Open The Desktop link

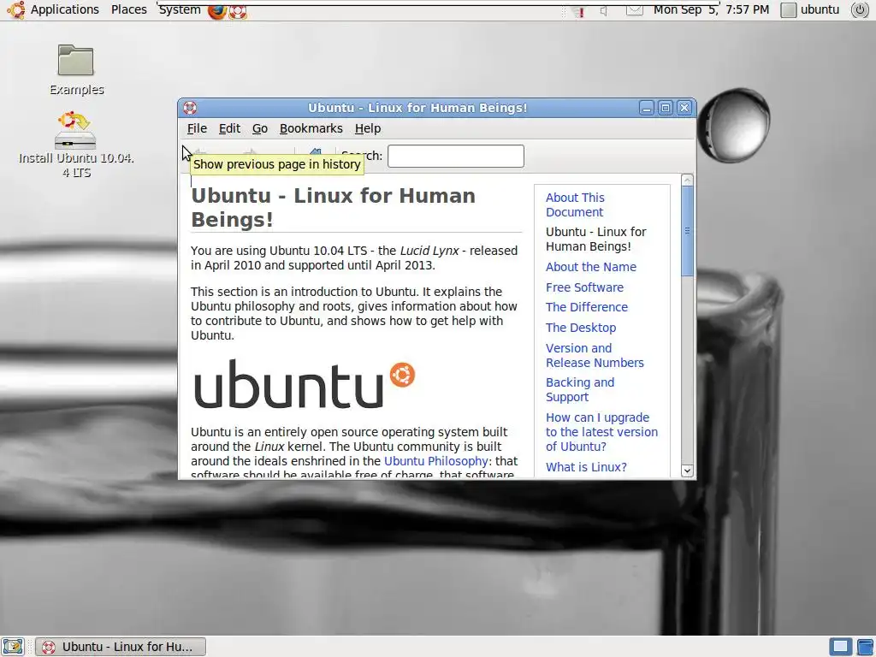(x=581, y=328)
